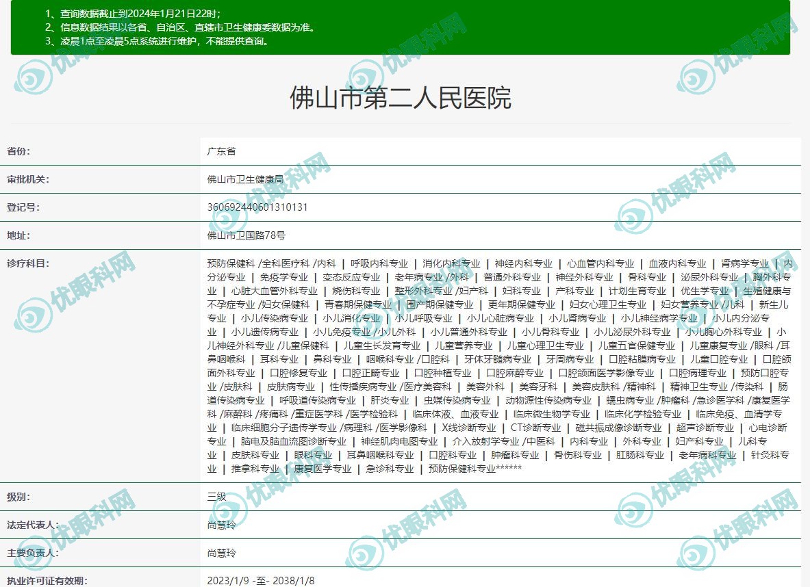810x587 pixels.
Task: Click the 美容牙科 entry
Action: 538,387
